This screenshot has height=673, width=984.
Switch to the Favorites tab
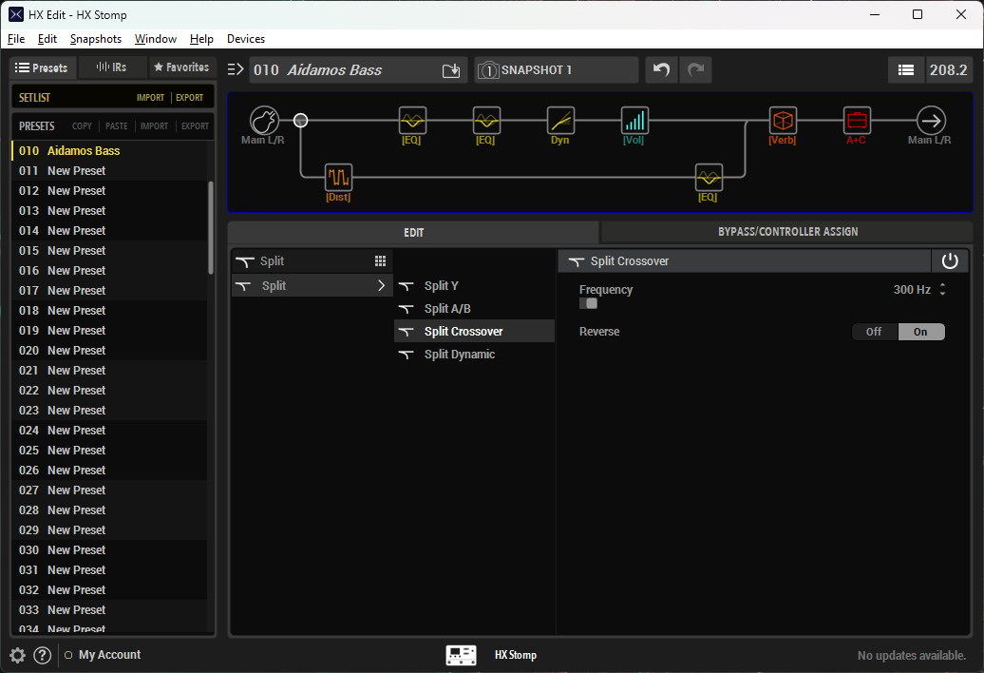(182, 67)
